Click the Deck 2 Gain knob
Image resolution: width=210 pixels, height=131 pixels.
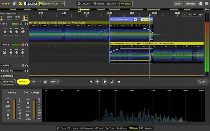coord(8,102)
